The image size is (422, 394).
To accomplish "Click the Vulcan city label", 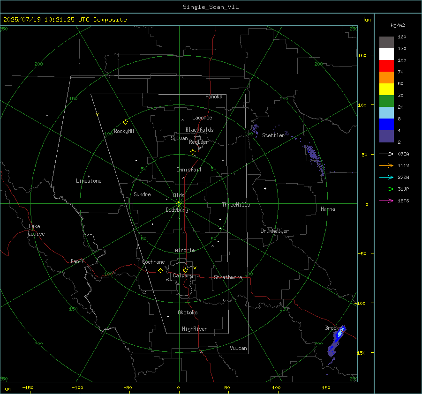I will [x=238, y=348].
